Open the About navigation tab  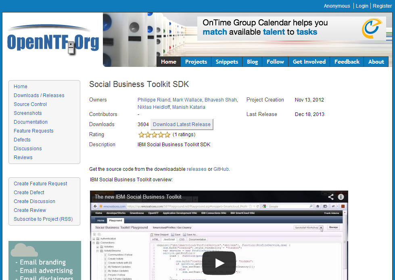coord(376,62)
